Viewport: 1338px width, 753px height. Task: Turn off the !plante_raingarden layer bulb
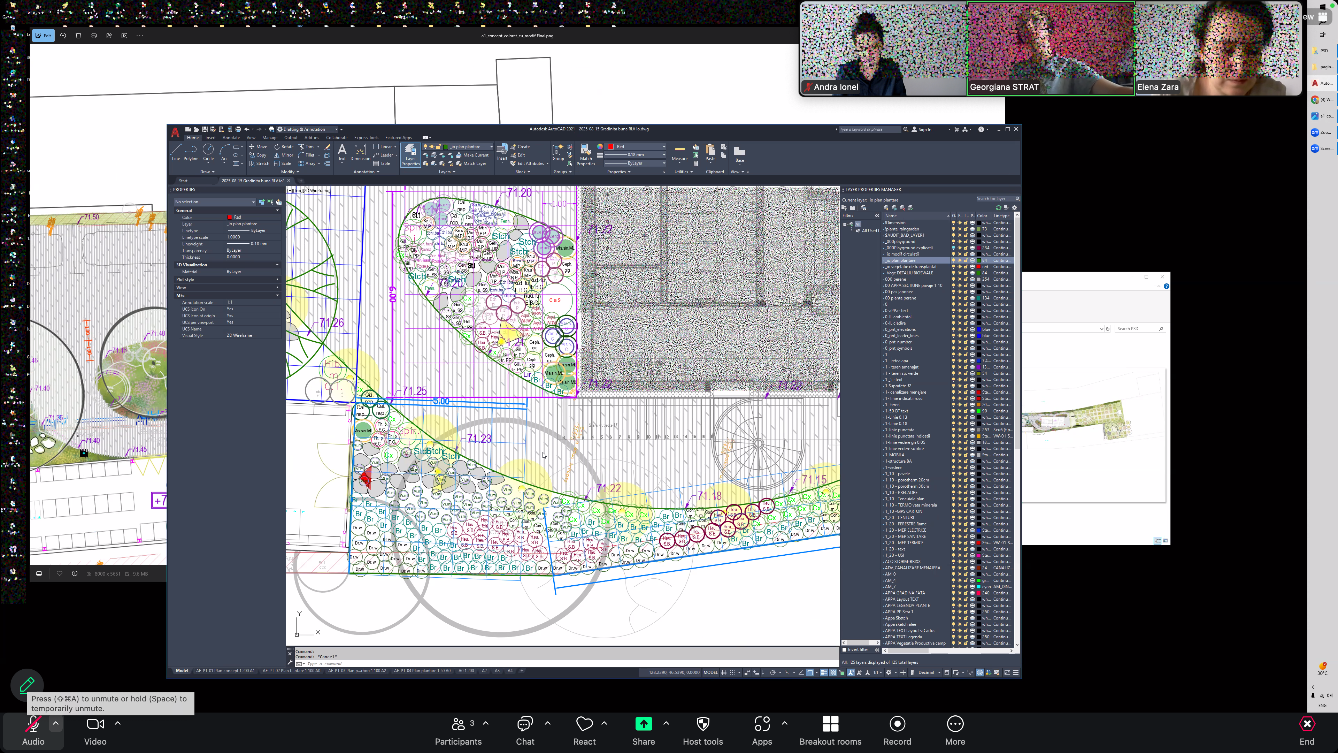pyautogui.click(x=953, y=229)
